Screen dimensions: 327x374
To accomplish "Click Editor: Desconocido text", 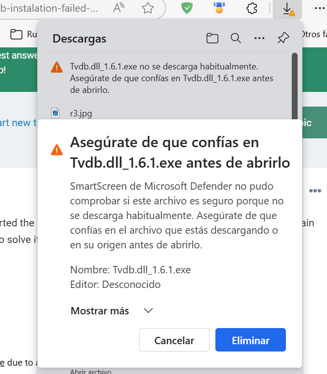I will pos(116,285).
